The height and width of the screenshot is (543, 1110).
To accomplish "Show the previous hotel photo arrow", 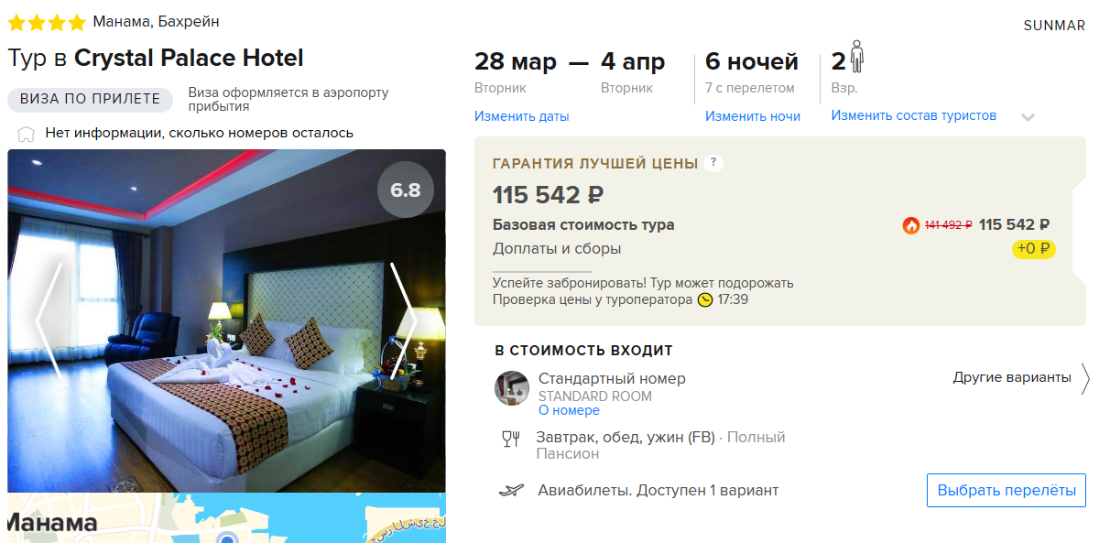I will pos(49,321).
